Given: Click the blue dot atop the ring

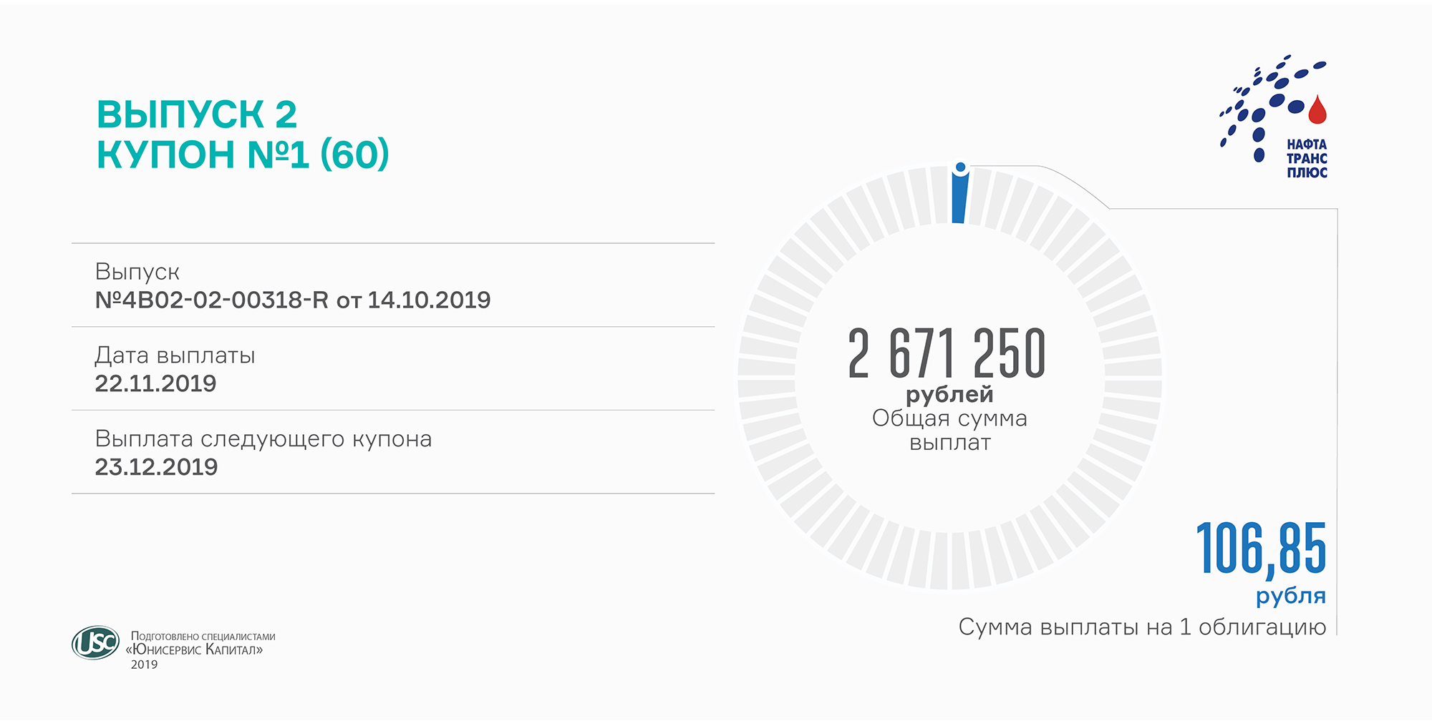Looking at the screenshot, I should click(x=961, y=167).
